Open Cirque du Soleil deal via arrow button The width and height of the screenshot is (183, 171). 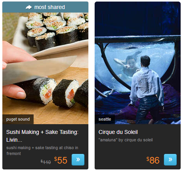tap(170, 160)
